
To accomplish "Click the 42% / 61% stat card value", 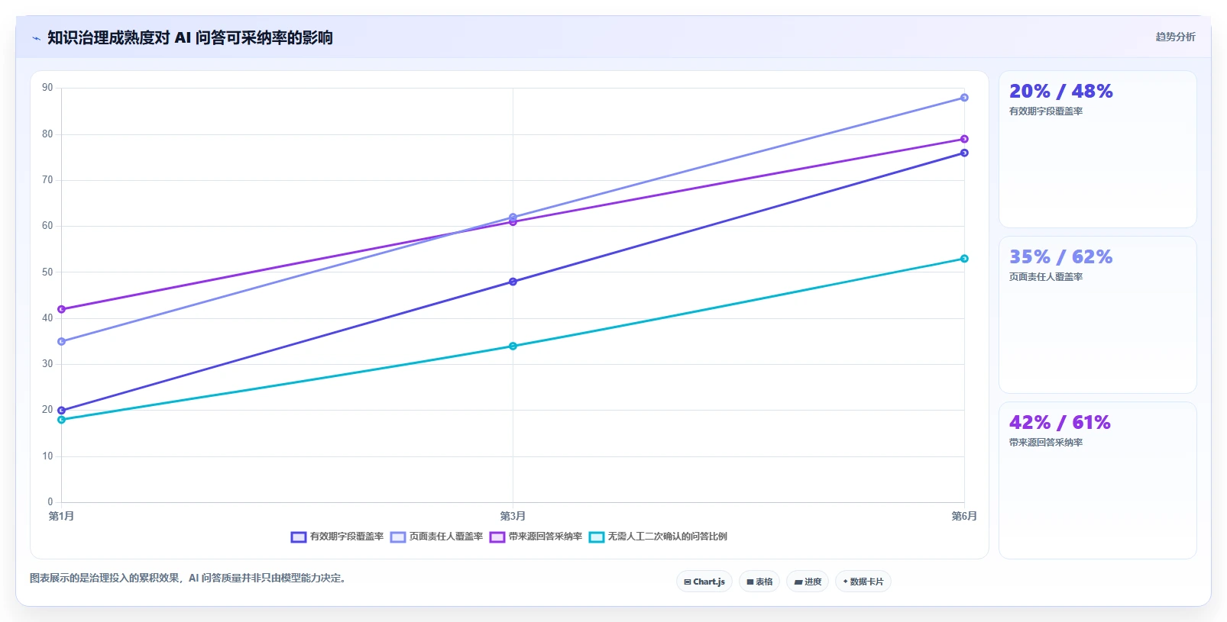I will (1060, 423).
